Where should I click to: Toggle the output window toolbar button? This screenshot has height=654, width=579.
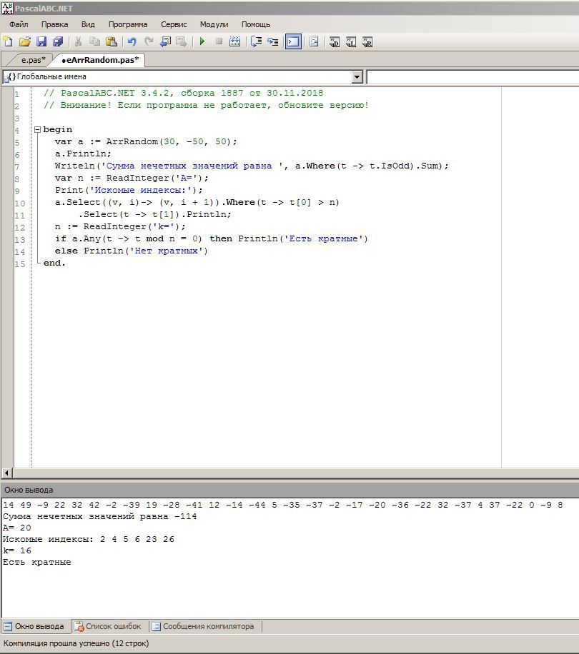293,42
